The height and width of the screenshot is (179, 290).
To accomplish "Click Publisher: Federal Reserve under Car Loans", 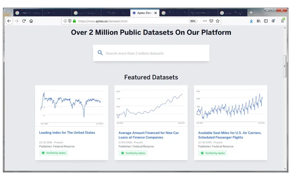I will 136,147.
